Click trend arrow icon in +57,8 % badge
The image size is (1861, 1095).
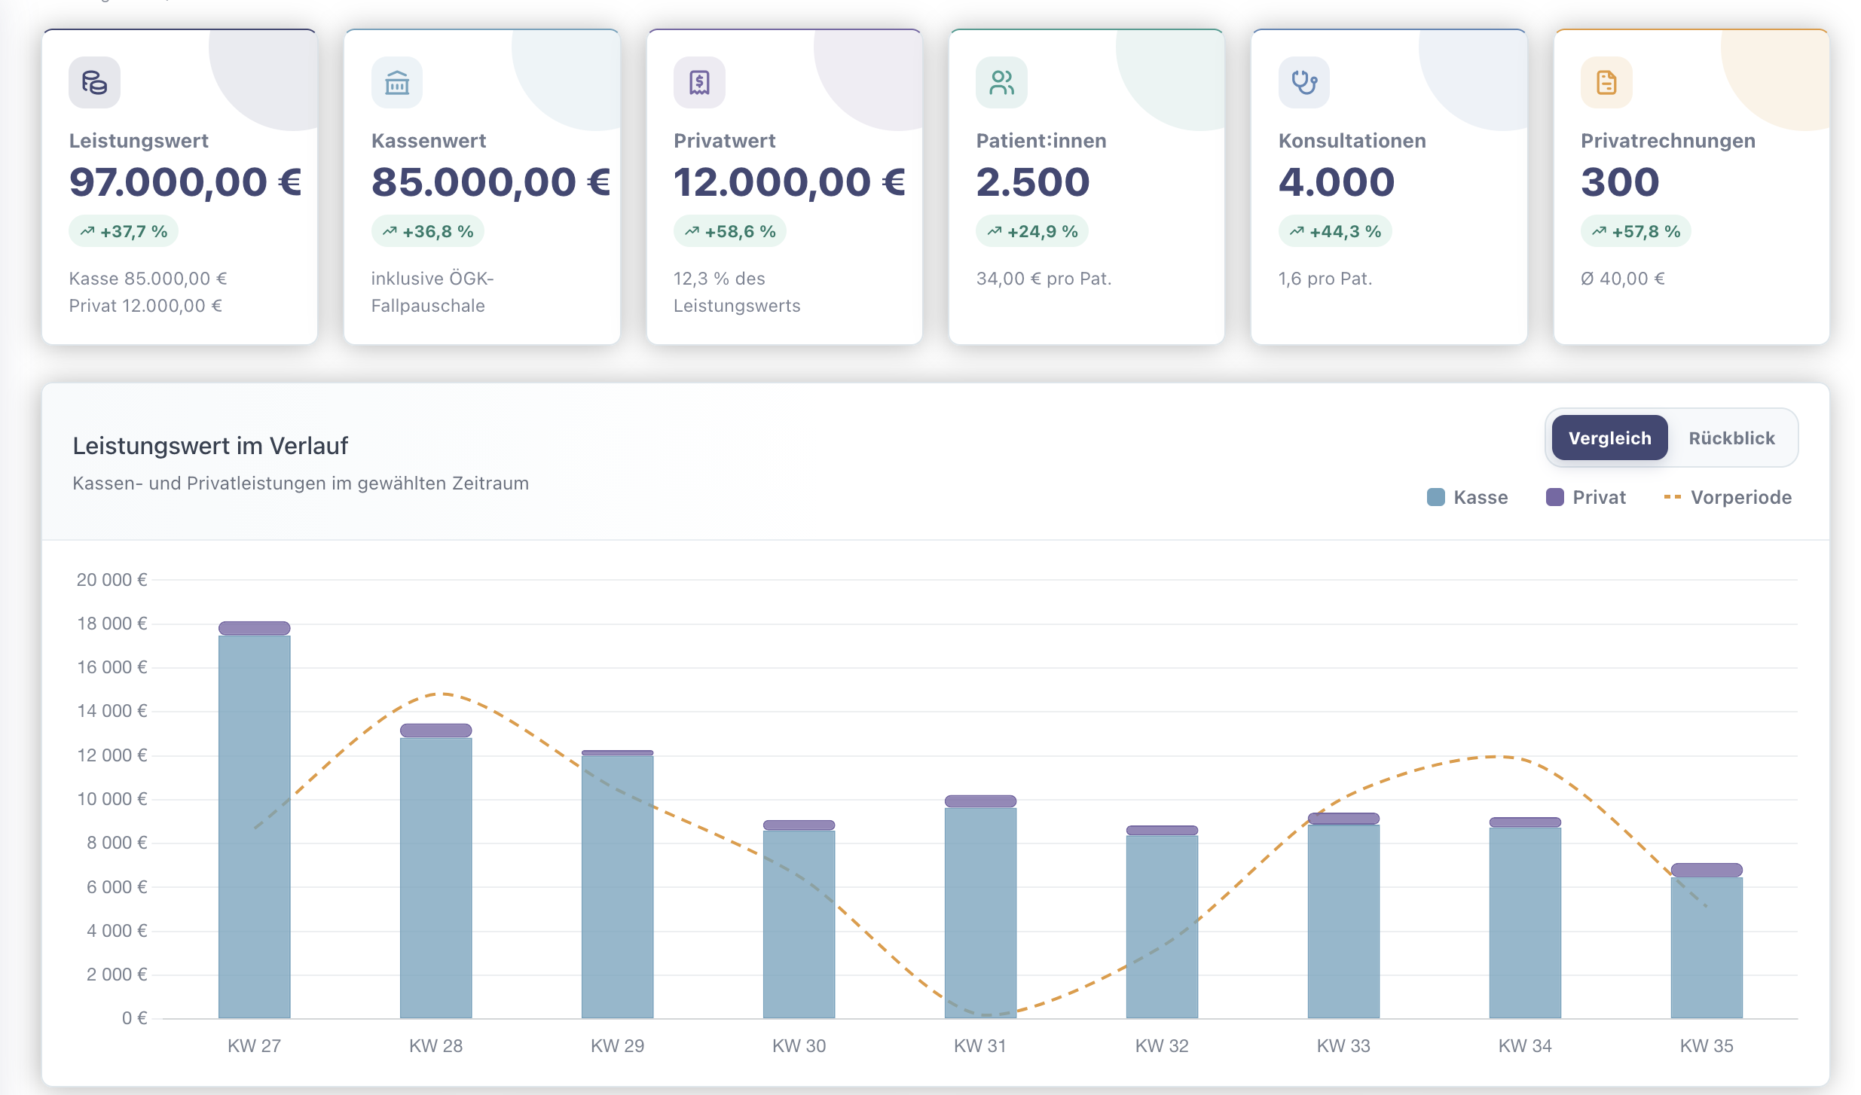(1599, 231)
